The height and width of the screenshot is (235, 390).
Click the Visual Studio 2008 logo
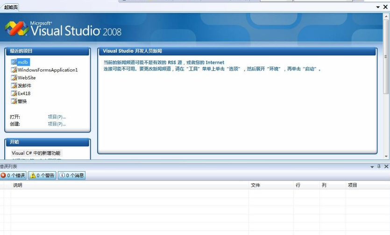pyautogui.click(x=63, y=29)
